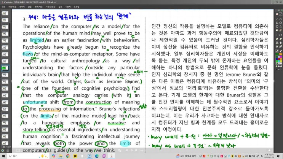The height and width of the screenshot is (159, 283).
Task: Open the 도움말 menu
Action: 77,7
